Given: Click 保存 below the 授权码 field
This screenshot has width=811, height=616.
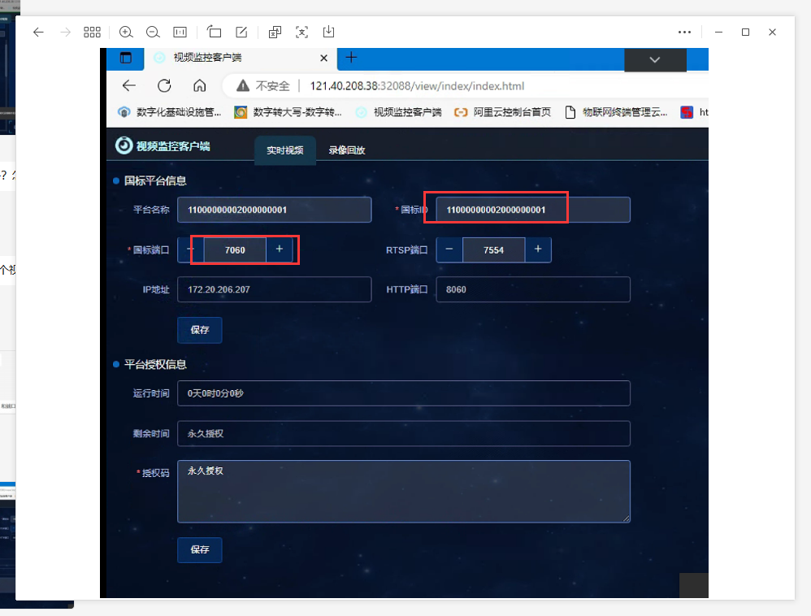Looking at the screenshot, I should point(199,549).
